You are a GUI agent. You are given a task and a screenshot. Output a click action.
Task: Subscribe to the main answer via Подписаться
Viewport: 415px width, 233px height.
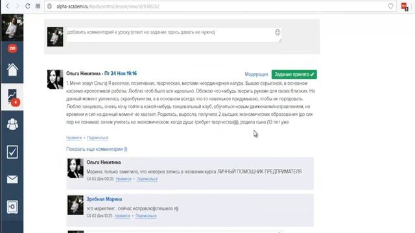pyautogui.click(x=98, y=138)
